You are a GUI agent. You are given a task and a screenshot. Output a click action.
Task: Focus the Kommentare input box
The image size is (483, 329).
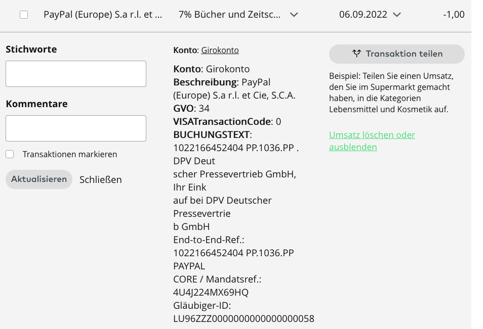tap(75, 128)
